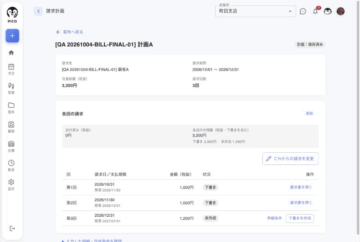The width and height of the screenshot is (360, 242).
Task: Open 営業 footprints icon in sidebar
Action: [x=11, y=88]
